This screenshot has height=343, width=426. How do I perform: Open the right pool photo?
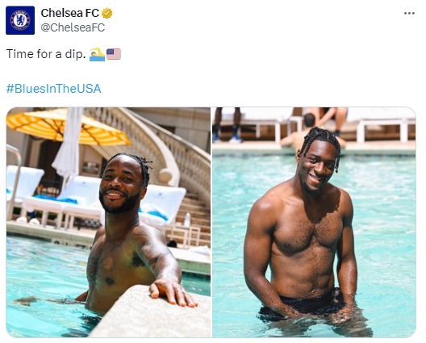pos(314,222)
